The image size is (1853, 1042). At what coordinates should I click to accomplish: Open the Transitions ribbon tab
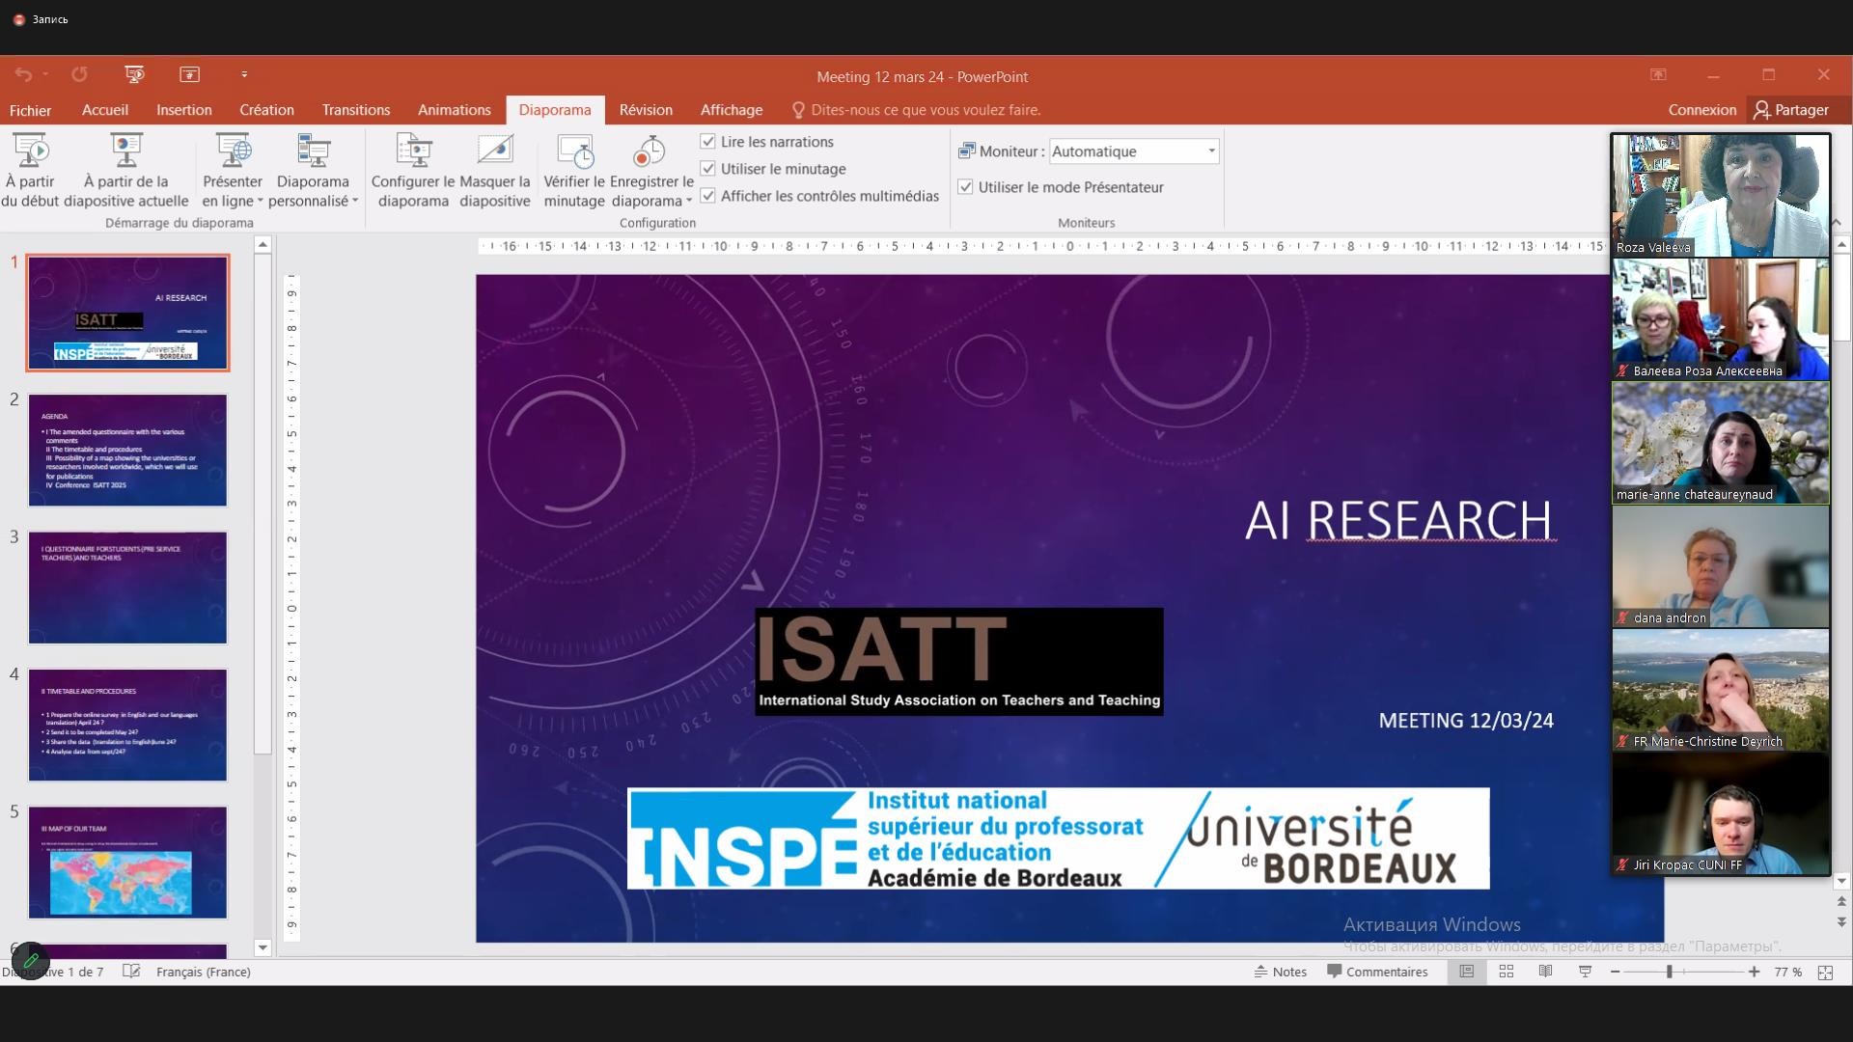pyautogui.click(x=355, y=110)
